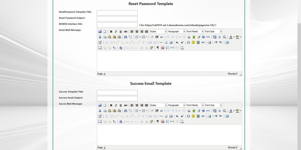
Task: Toggle underline formatting in the Success Mail editor
Action: coord(120,105)
